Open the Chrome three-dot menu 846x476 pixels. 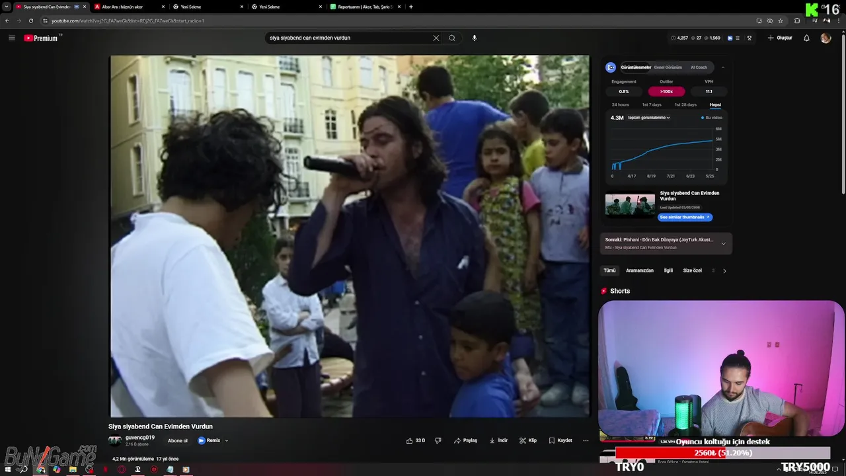click(838, 20)
